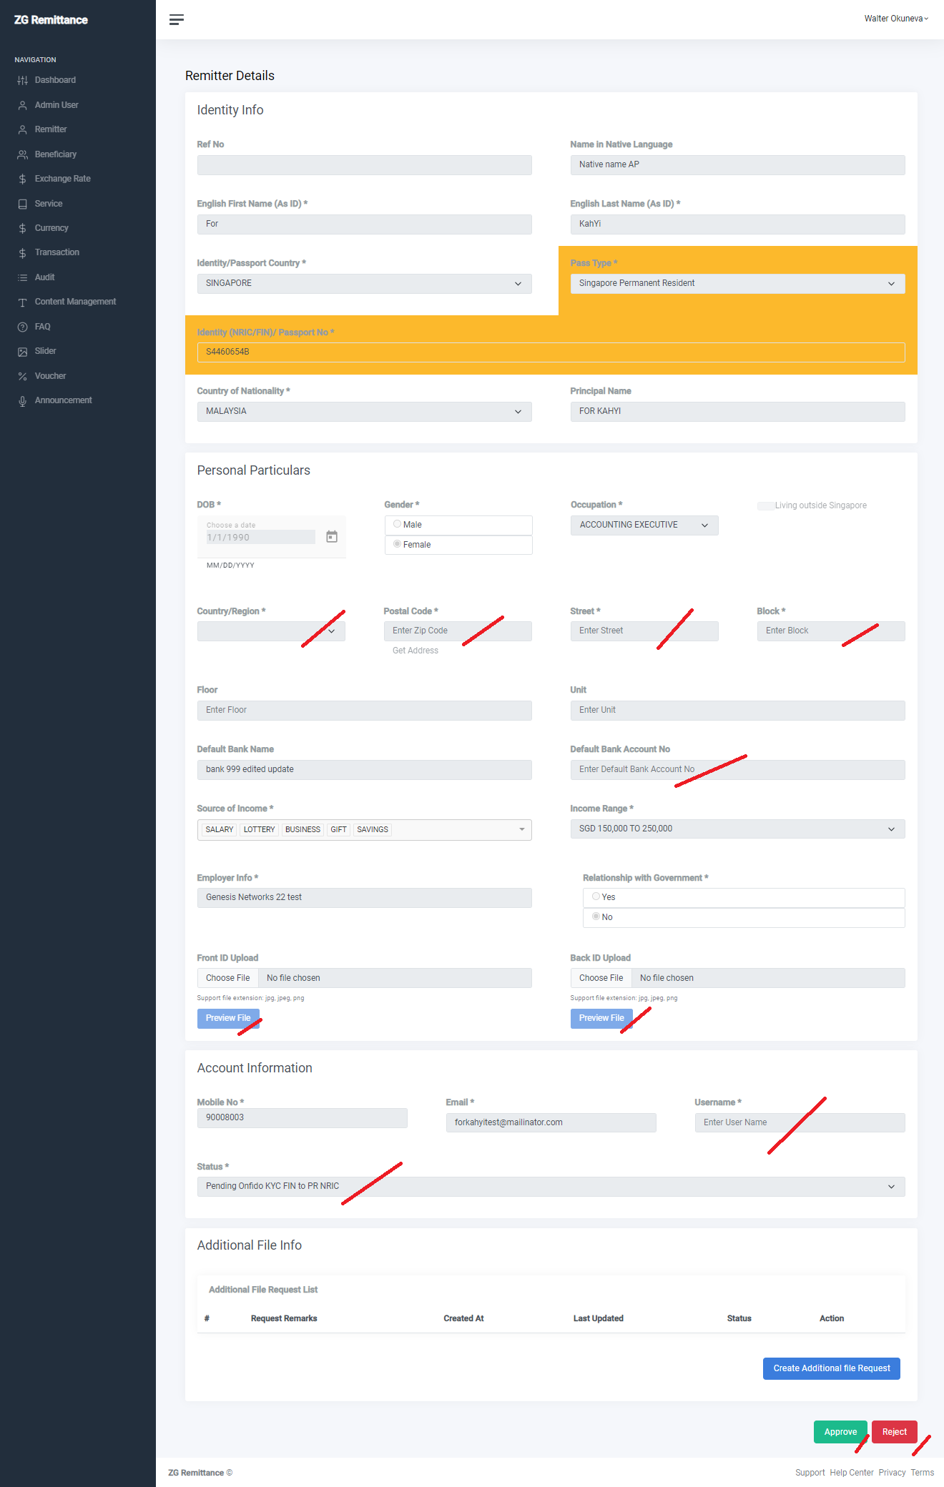Click the Dashboard sliders icon in sidebar
This screenshot has width=944, height=1487.
coord(23,80)
